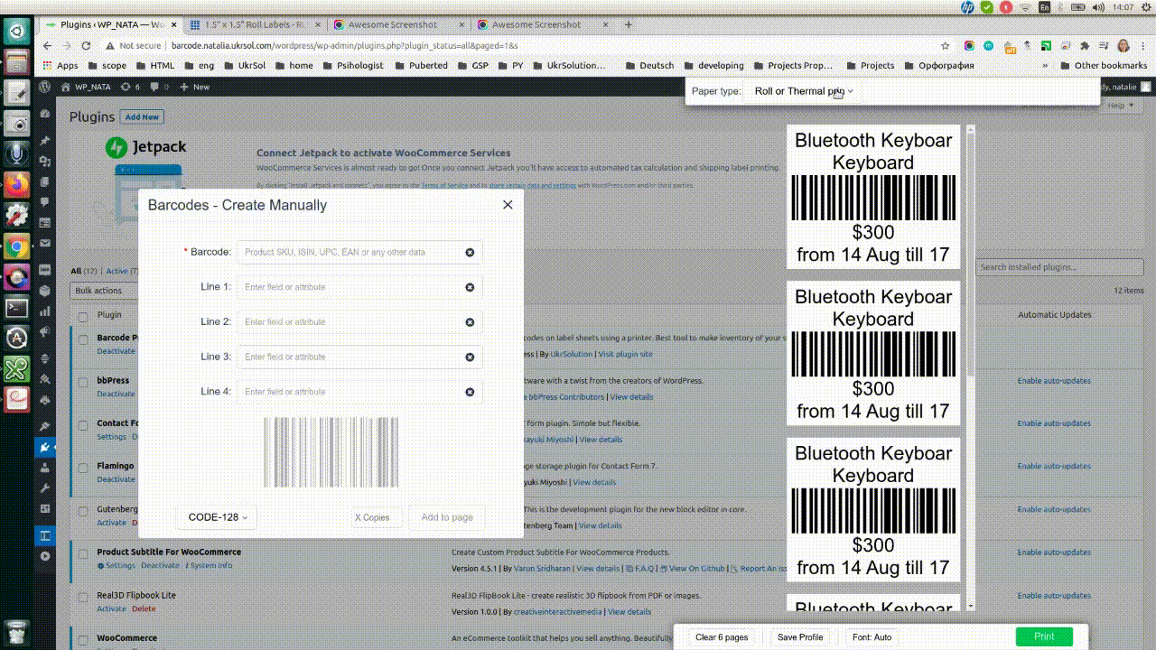Reload the page
The width and height of the screenshot is (1156, 650).
tap(86, 45)
